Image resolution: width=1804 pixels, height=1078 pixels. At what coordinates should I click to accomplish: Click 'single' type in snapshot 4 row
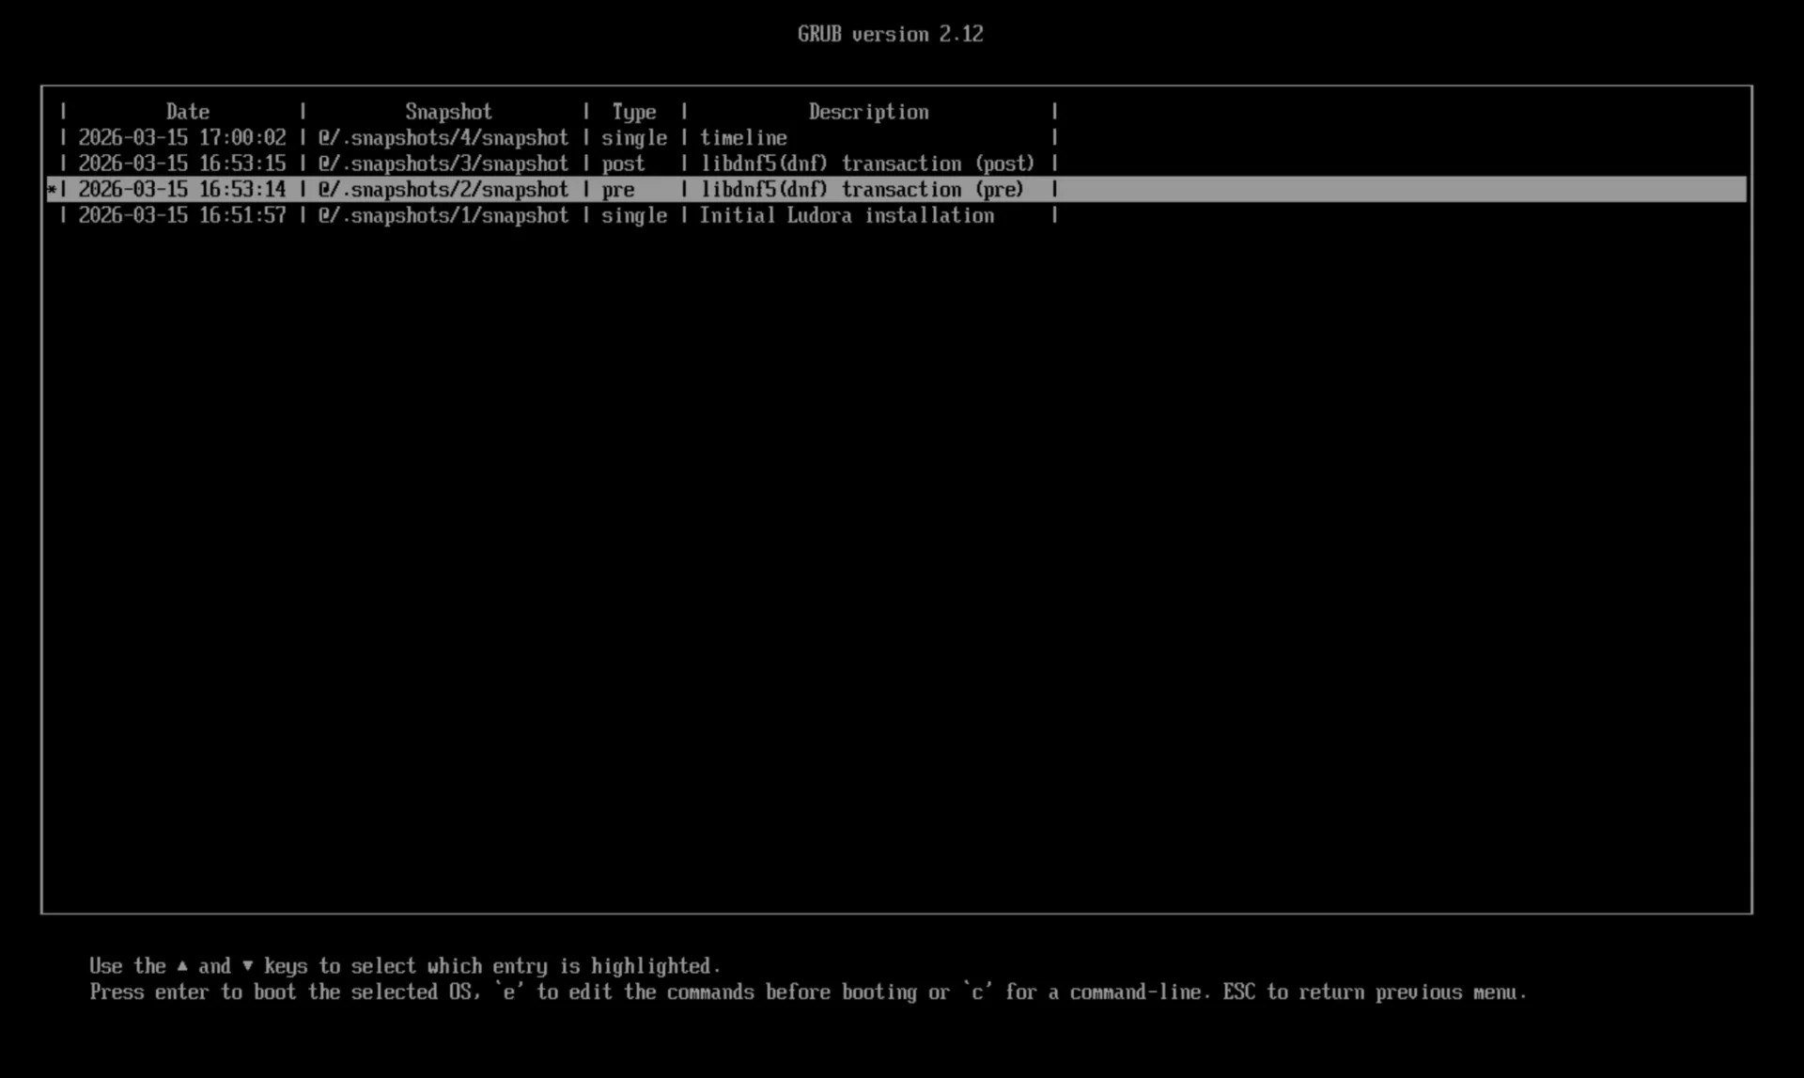(x=634, y=138)
